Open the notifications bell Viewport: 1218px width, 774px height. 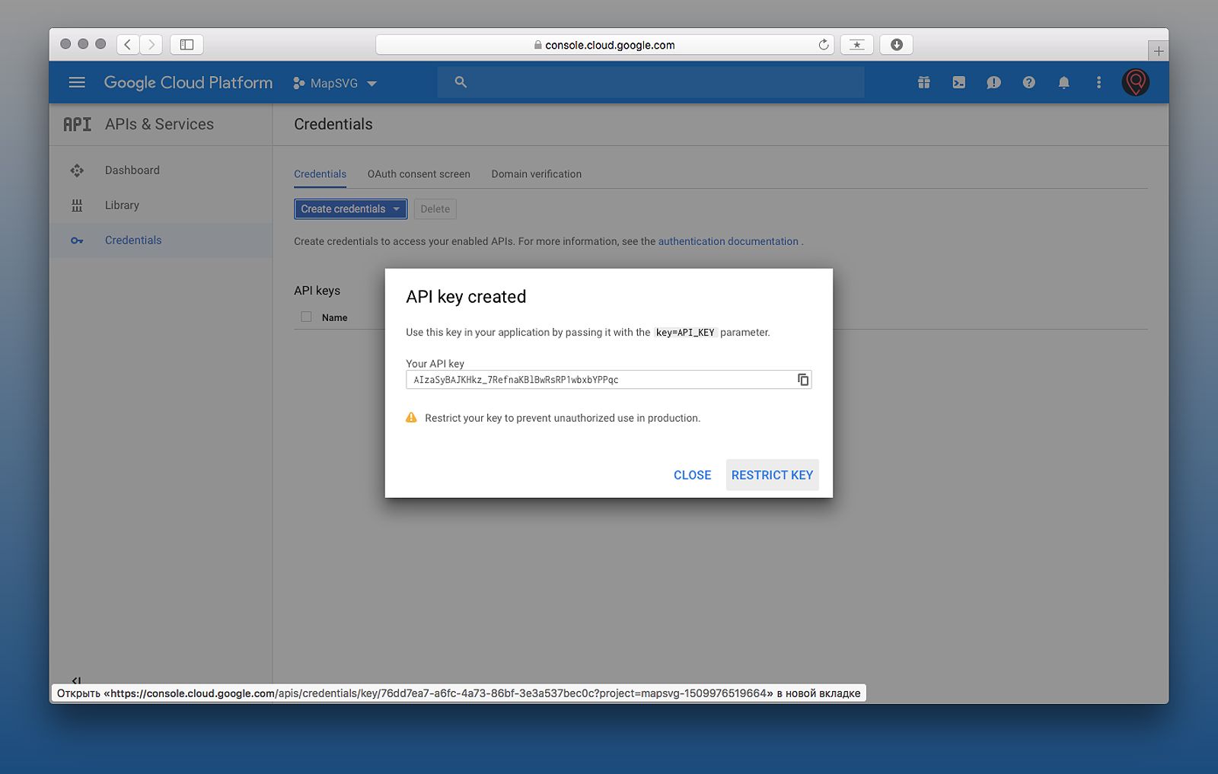coord(1064,82)
